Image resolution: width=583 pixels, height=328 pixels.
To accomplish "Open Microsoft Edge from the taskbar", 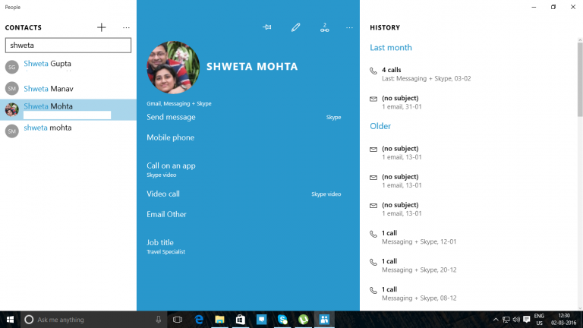I will click(x=200, y=320).
